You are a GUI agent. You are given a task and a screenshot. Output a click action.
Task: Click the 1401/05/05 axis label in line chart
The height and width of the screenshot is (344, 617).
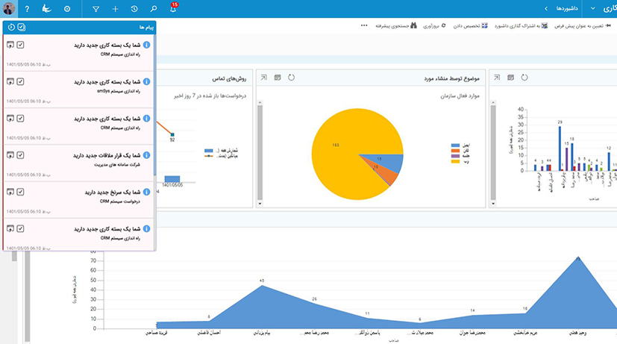coord(172,185)
